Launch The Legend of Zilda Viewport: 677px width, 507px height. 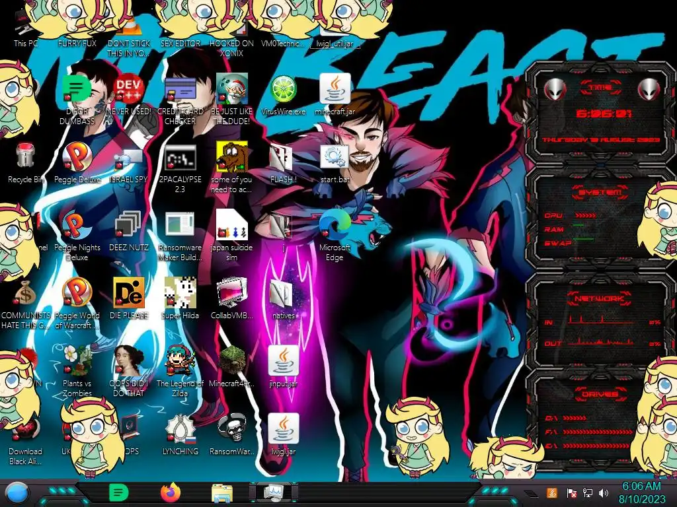pos(180,360)
